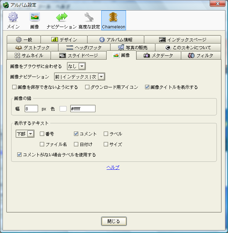Enable ダウンロード用アイコン checkbox

tap(87, 87)
